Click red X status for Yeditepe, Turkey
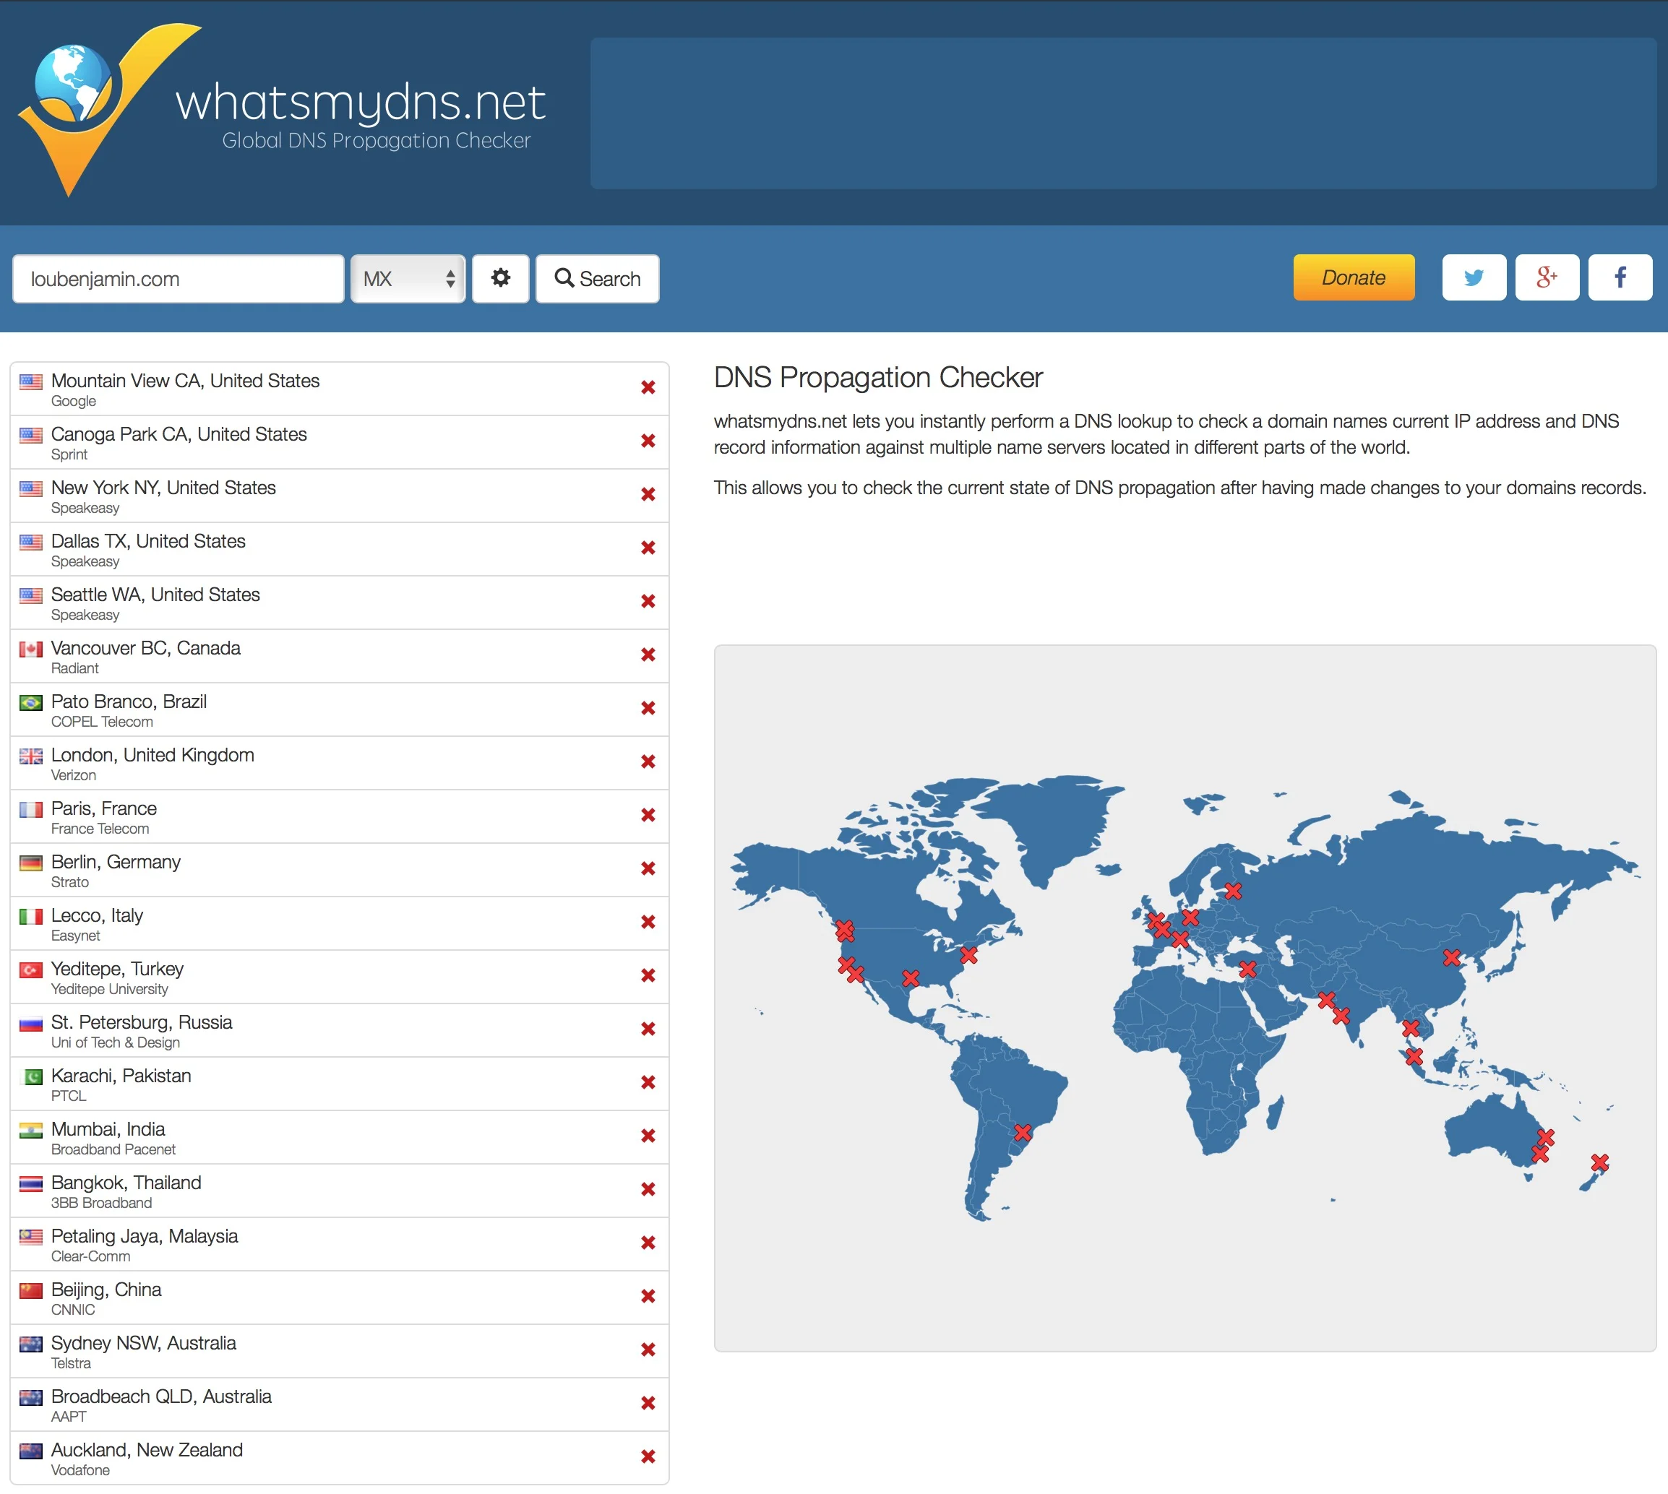 (x=648, y=975)
